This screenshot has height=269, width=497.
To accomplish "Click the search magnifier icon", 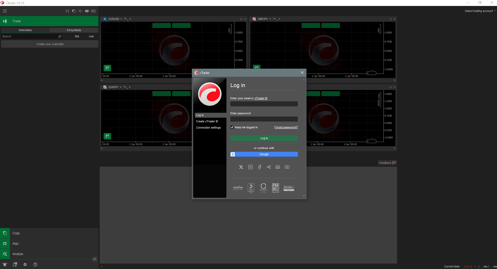I will [60, 36].
